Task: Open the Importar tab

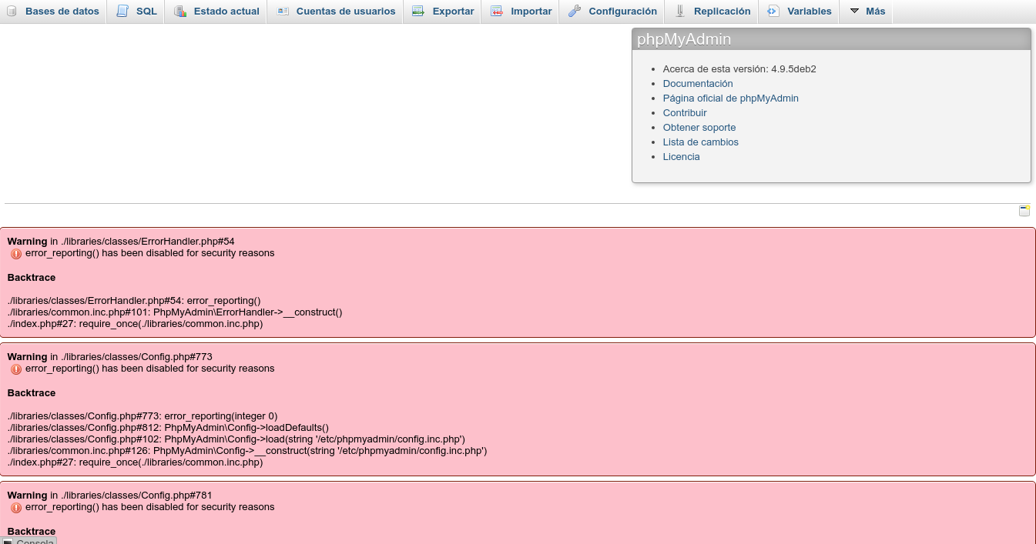Action: click(521, 12)
